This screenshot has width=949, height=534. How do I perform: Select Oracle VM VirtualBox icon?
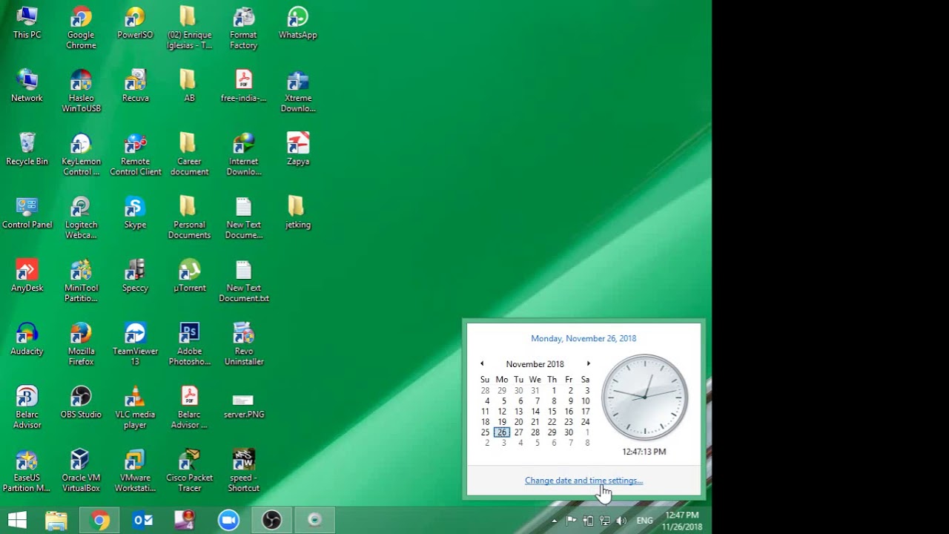(x=81, y=471)
